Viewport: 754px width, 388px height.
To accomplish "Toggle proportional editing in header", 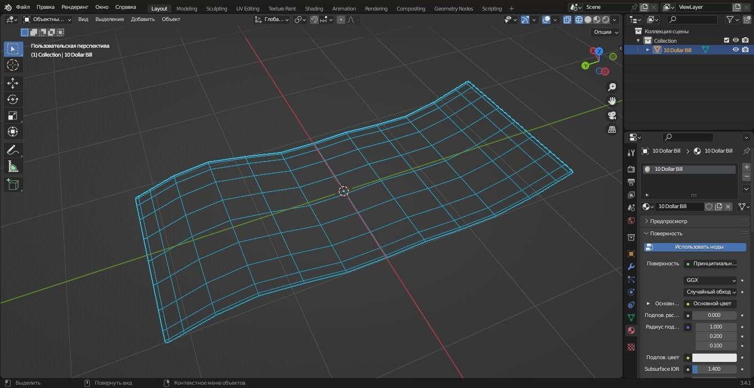I will point(341,19).
